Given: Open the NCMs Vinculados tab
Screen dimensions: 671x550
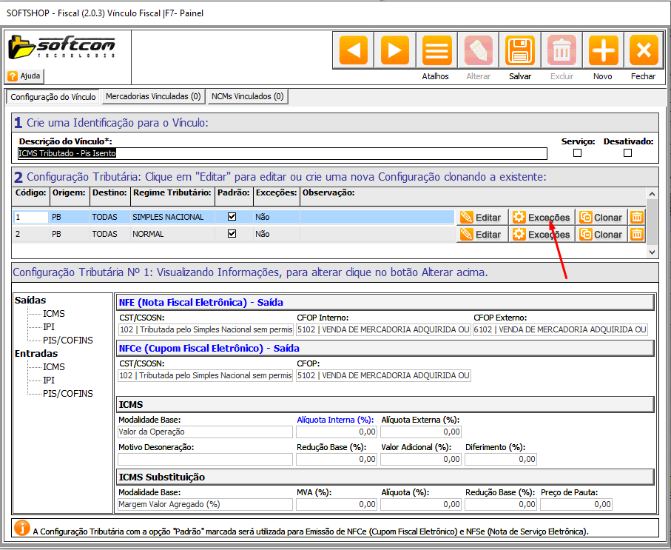Looking at the screenshot, I should tap(246, 96).
